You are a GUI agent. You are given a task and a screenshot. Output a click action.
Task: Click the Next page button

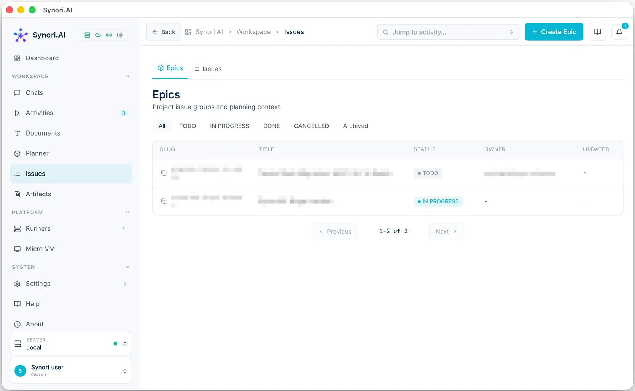click(x=446, y=232)
